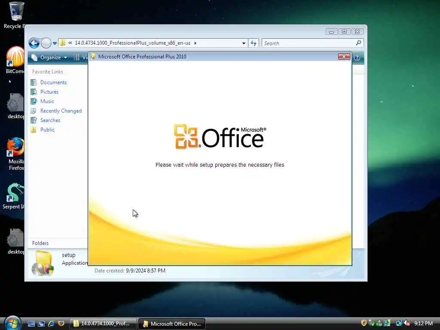Open recent pages dropdown beside Forward
The image size is (440, 330).
click(x=55, y=43)
